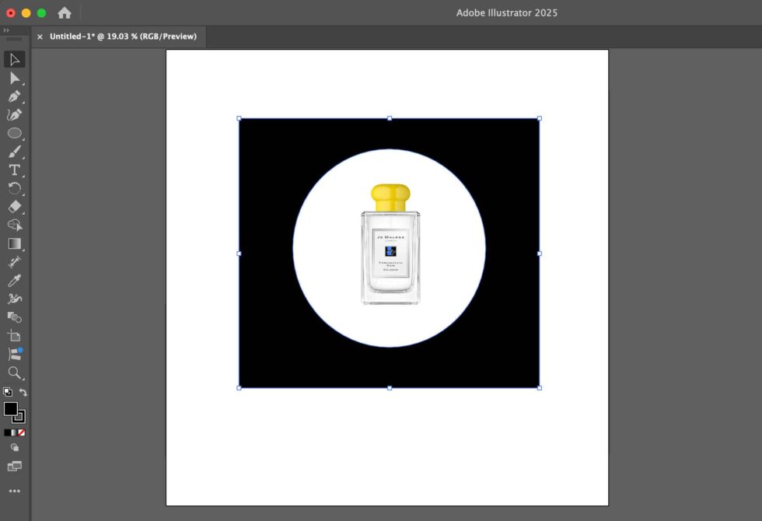Select the Selection tool
Viewport: 762px width, 521px height.
coord(13,59)
